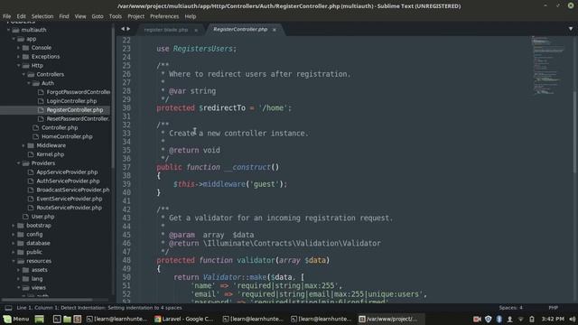578x325 pixels.
Task: Launch Sublime Text from taskbar launcher
Action: pos(78,319)
